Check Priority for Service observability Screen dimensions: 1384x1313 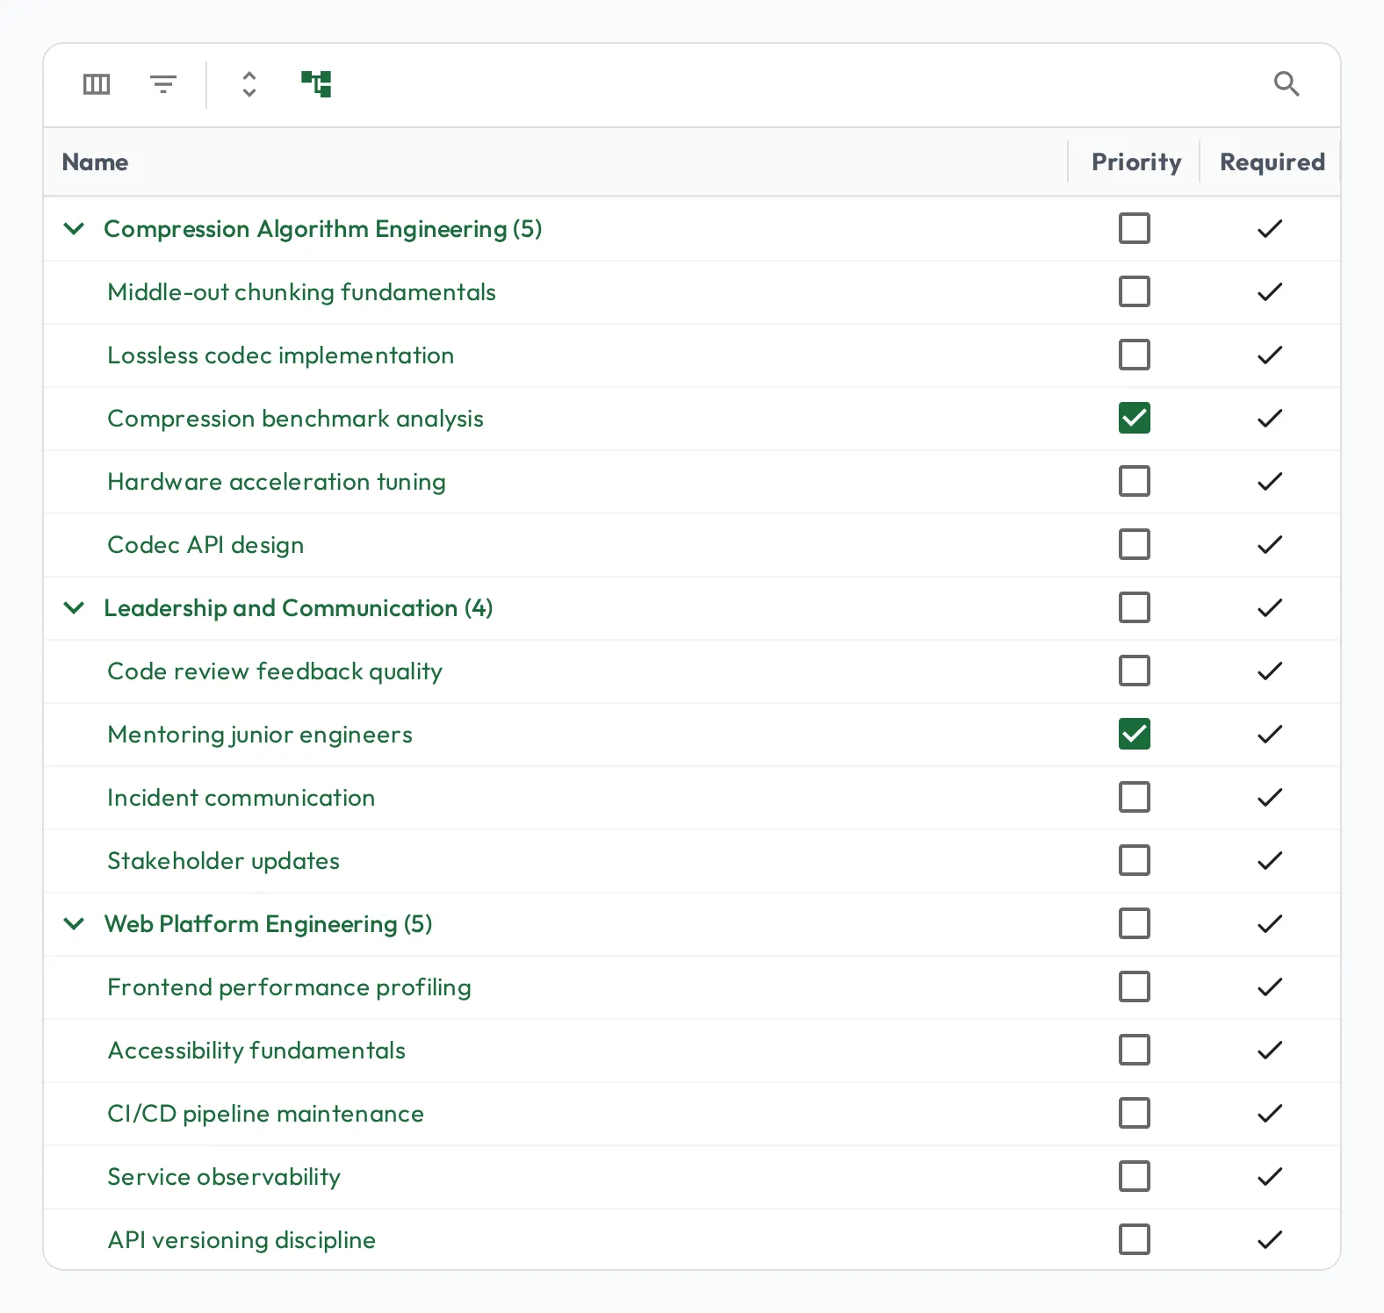click(1135, 1177)
